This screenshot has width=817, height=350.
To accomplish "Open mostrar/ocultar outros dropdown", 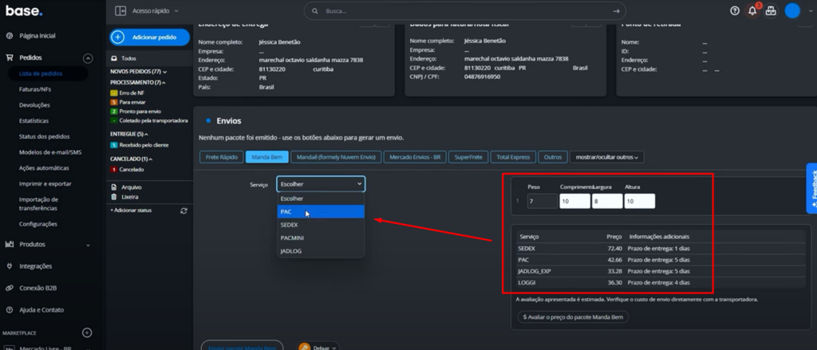I will (x=606, y=157).
